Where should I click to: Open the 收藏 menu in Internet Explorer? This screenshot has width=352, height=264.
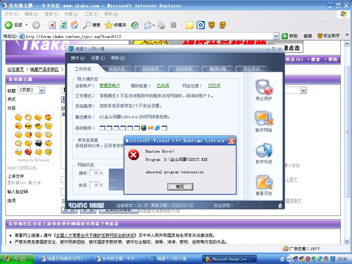(71, 14)
